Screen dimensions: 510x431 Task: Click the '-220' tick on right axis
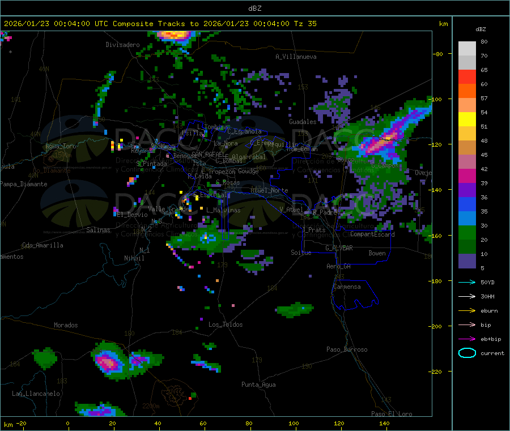coord(436,372)
